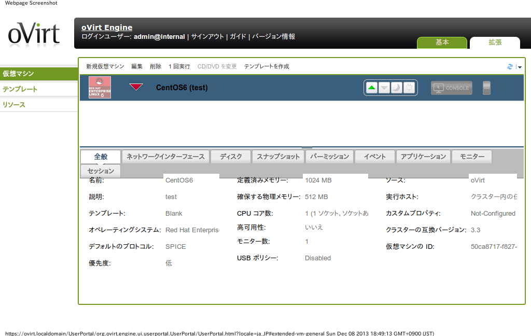Click the red down-triangle VM status icon

click(x=136, y=87)
